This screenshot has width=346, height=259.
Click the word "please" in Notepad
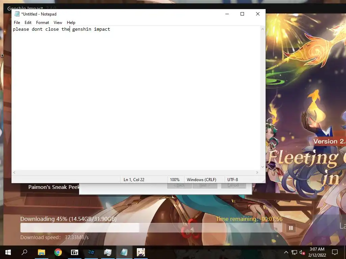21,29
